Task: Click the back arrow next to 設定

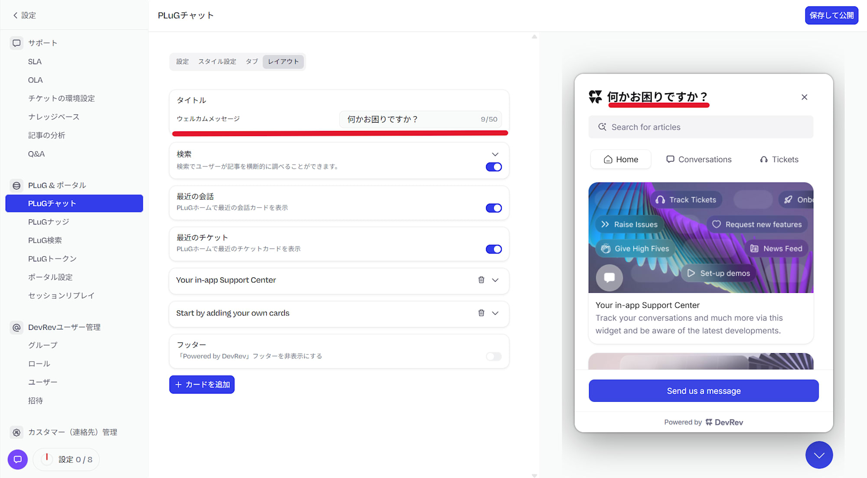Action: click(x=15, y=15)
